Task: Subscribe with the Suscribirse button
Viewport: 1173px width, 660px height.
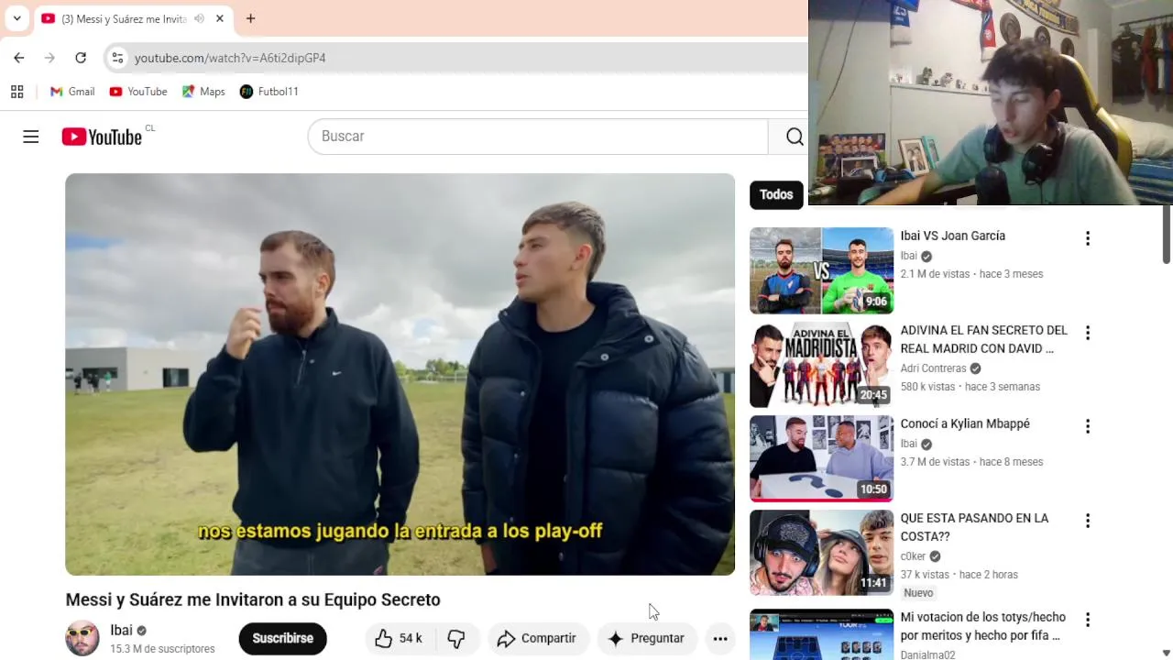Action: click(x=282, y=638)
